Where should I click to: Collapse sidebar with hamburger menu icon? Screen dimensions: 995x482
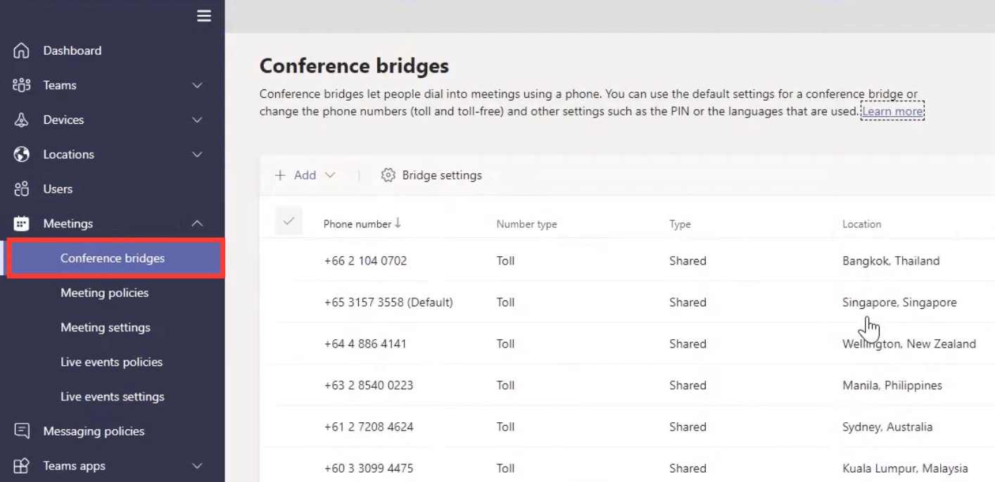click(204, 15)
